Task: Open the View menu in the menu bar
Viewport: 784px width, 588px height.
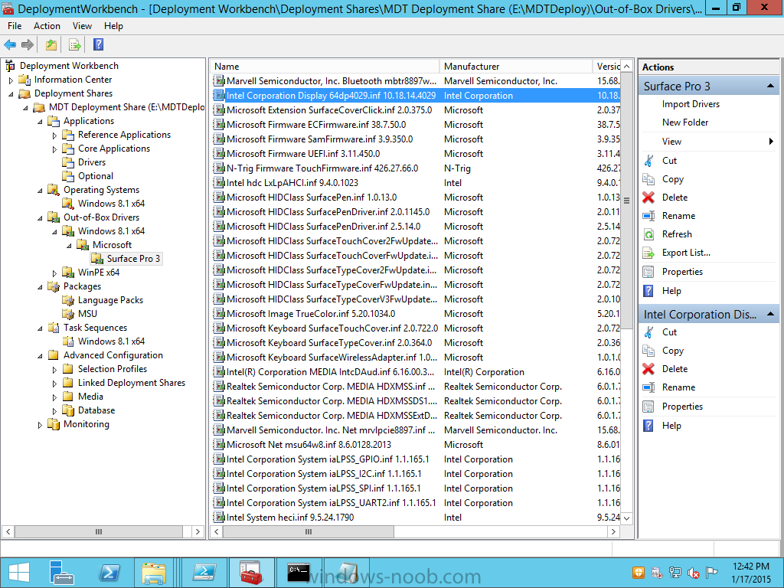Action: coord(82,26)
